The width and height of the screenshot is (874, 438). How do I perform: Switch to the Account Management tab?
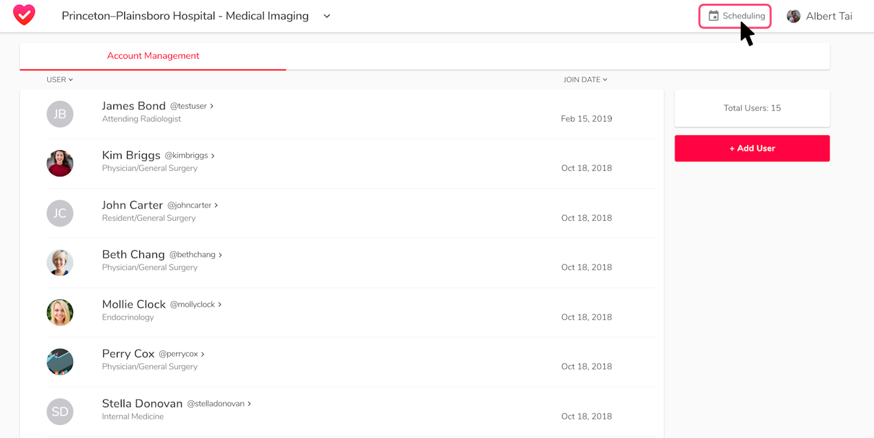[153, 56]
